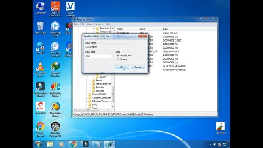The image size is (263, 148).
Task: Expand the services key
Action: [x=90, y=91]
